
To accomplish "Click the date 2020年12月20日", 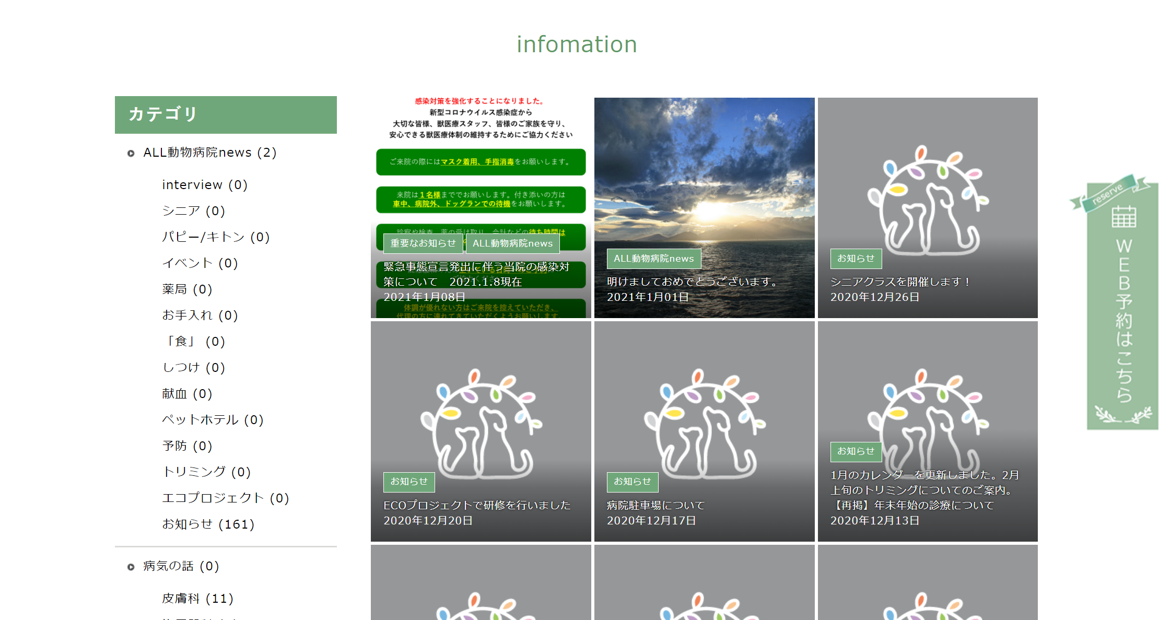I will [428, 520].
